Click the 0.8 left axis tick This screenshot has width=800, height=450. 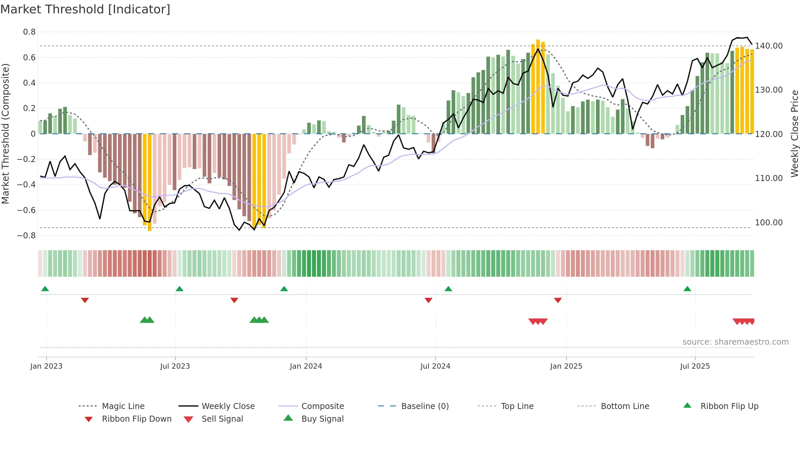pyautogui.click(x=29, y=32)
